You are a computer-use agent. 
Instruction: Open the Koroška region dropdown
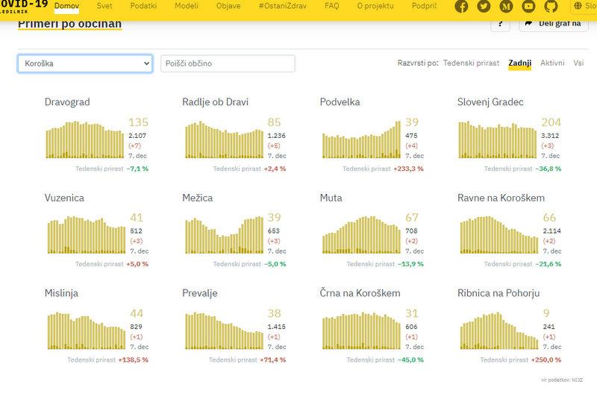click(x=85, y=63)
